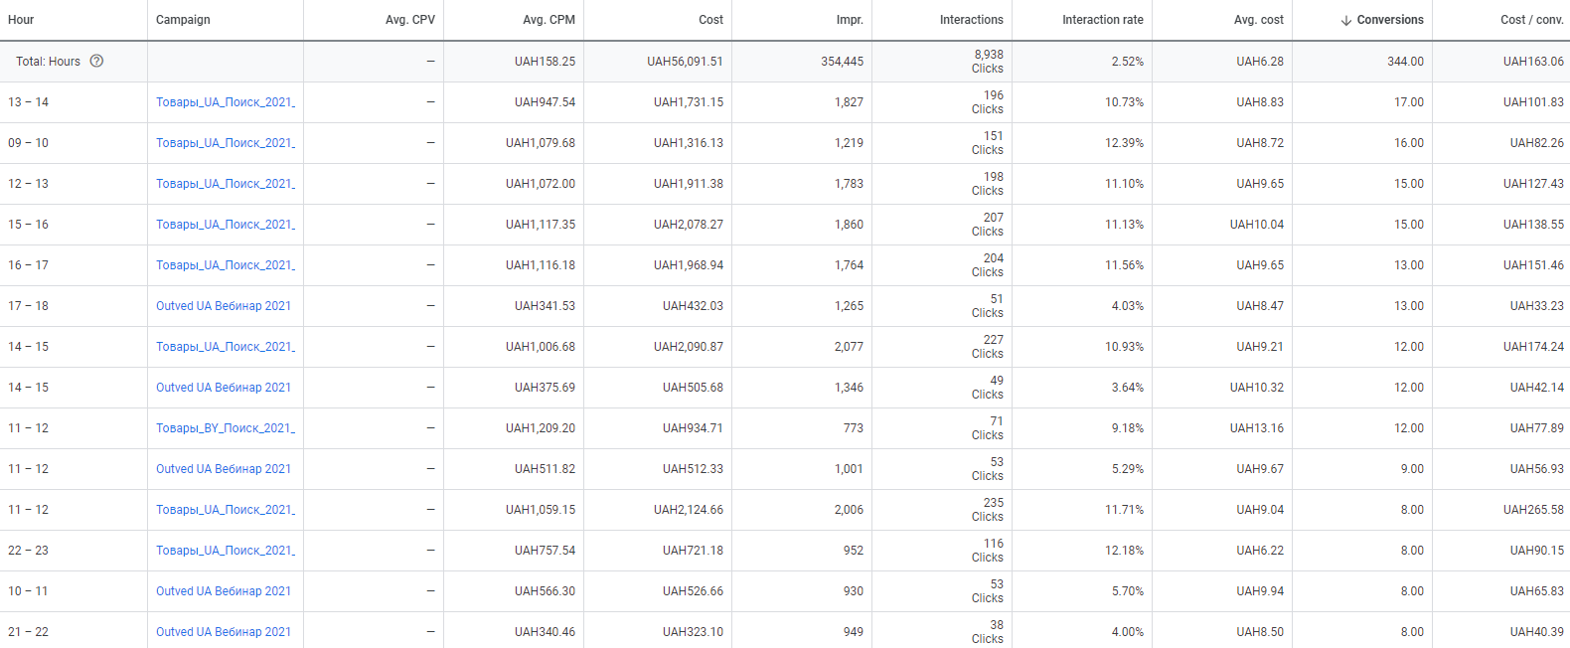The image size is (1570, 648).
Task: Sort by the Cost column header
Action: (710, 20)
